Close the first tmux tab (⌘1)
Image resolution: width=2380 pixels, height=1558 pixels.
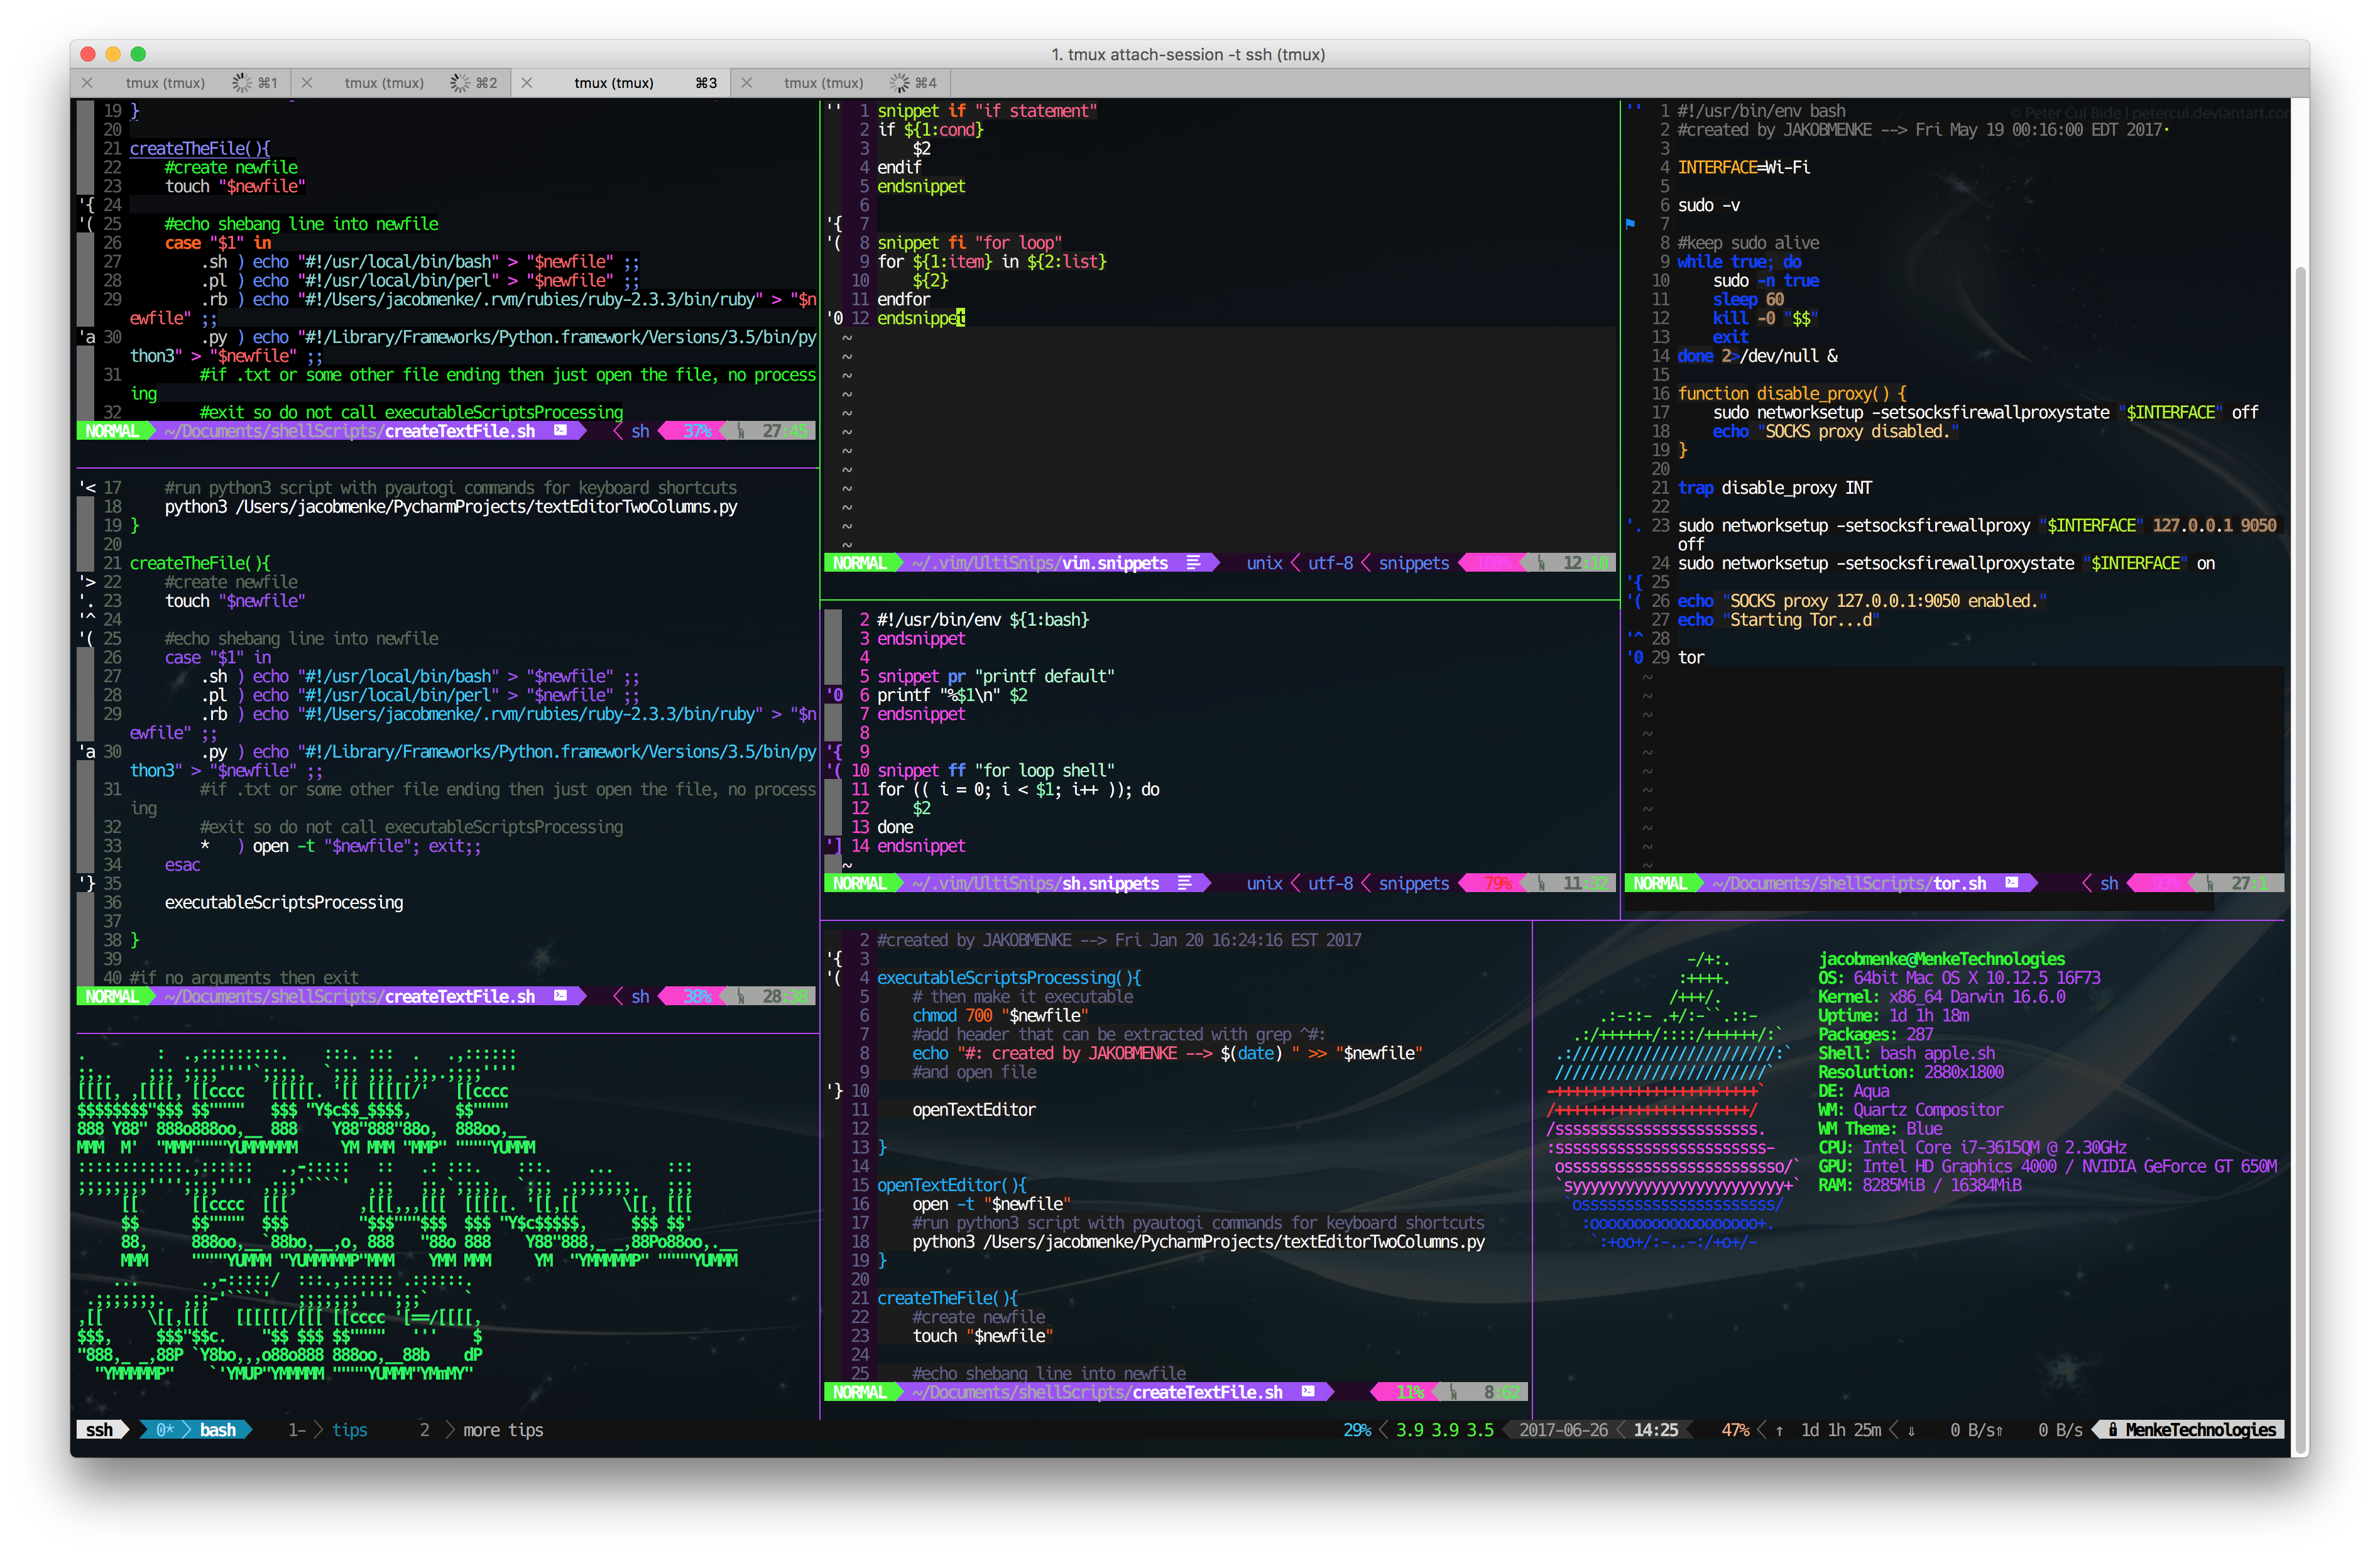(x=87, y=83)
